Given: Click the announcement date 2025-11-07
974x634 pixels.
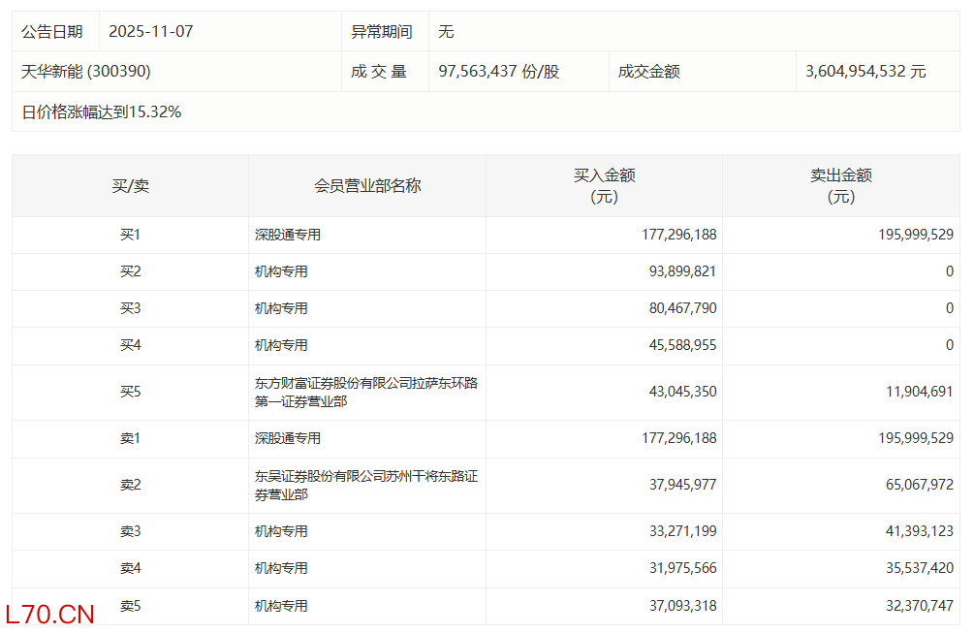Looking at the screenshot, I should pos(151,32).
